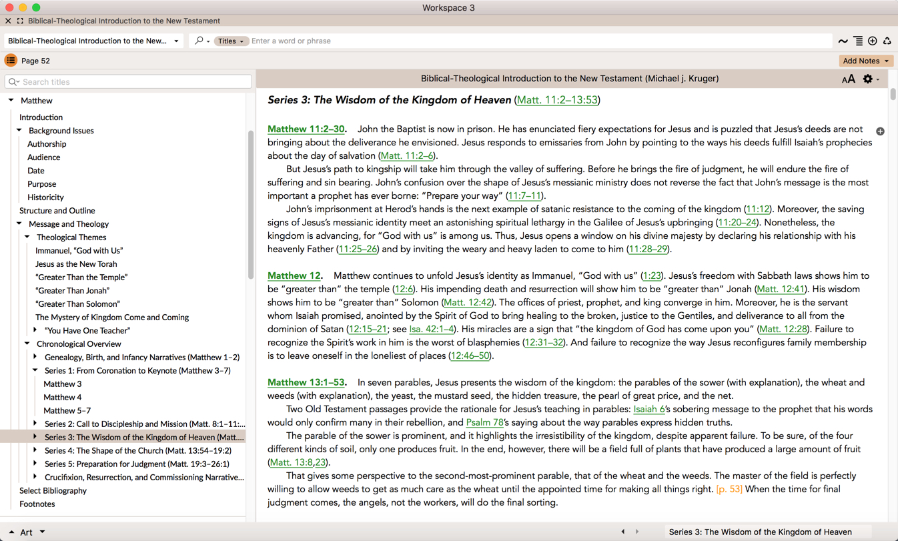Open the gear display settings menu

871,79
